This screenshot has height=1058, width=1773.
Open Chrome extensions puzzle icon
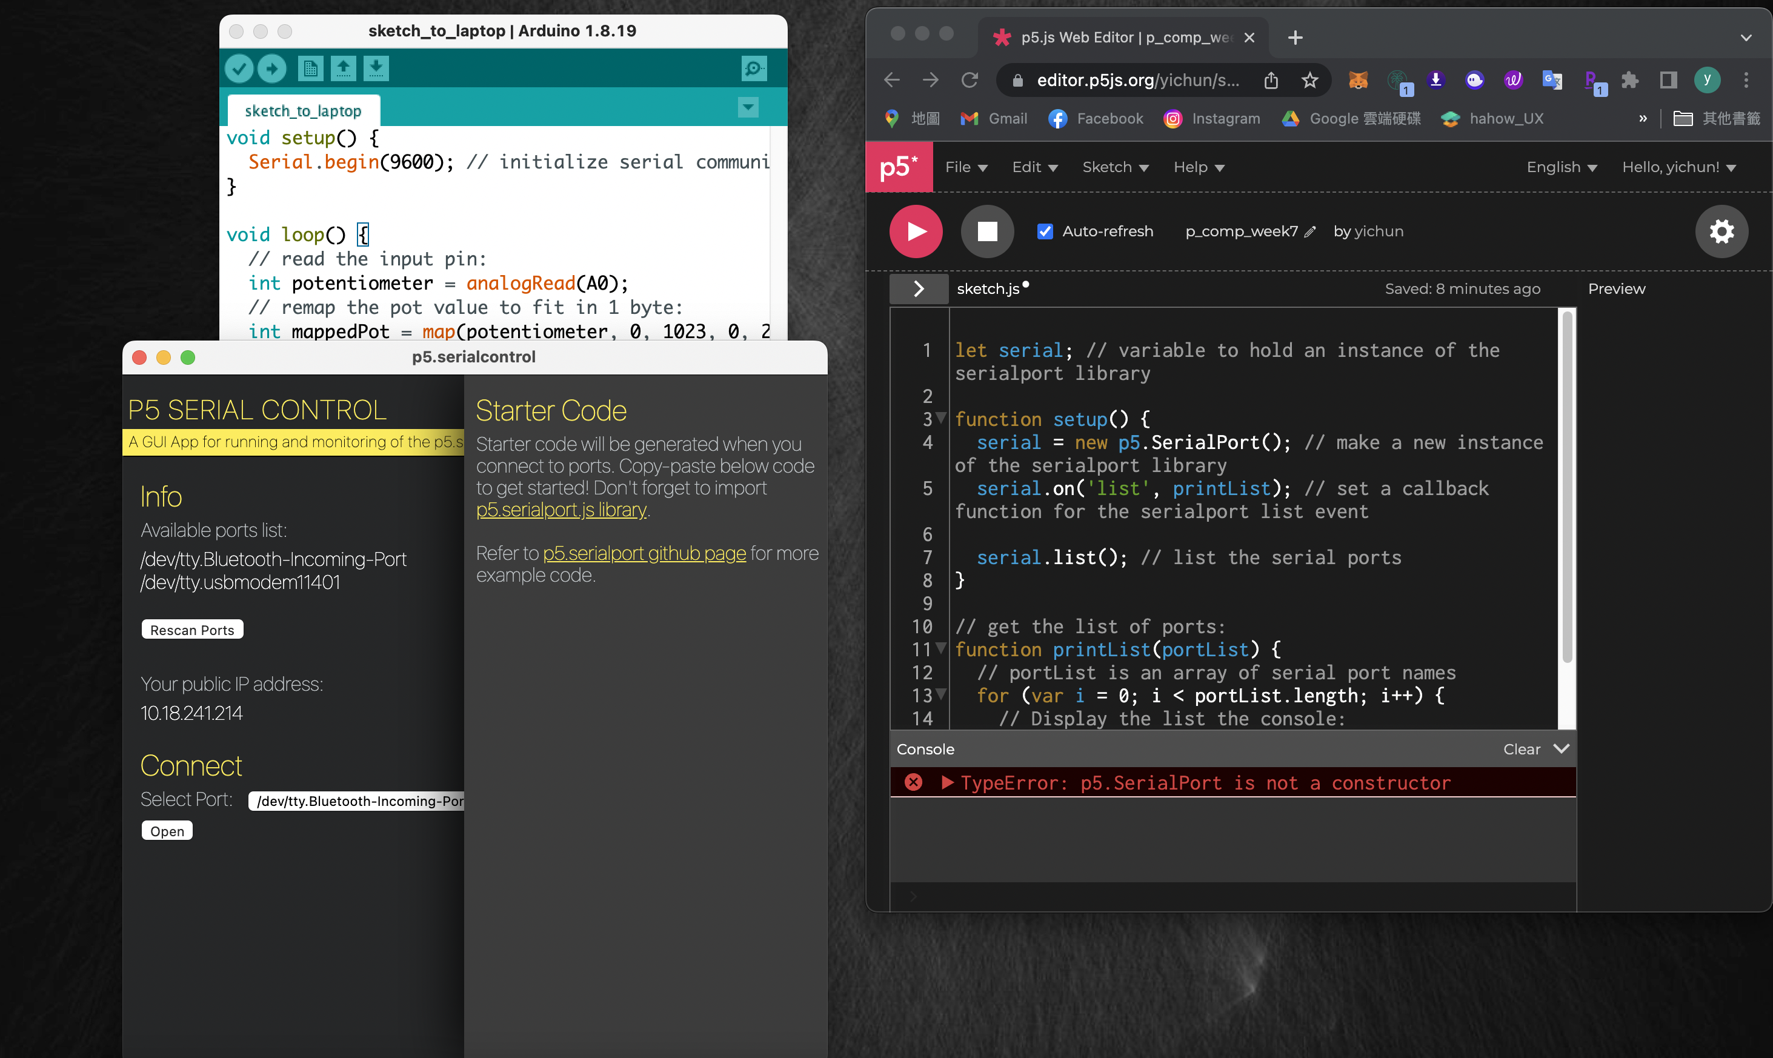pos(1630,80)
